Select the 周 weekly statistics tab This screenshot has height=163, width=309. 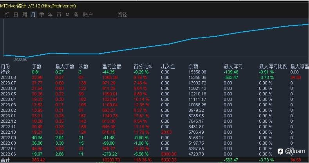point(24,14)
